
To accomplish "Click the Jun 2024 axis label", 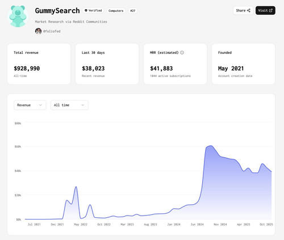I will (x=197, y=224).
